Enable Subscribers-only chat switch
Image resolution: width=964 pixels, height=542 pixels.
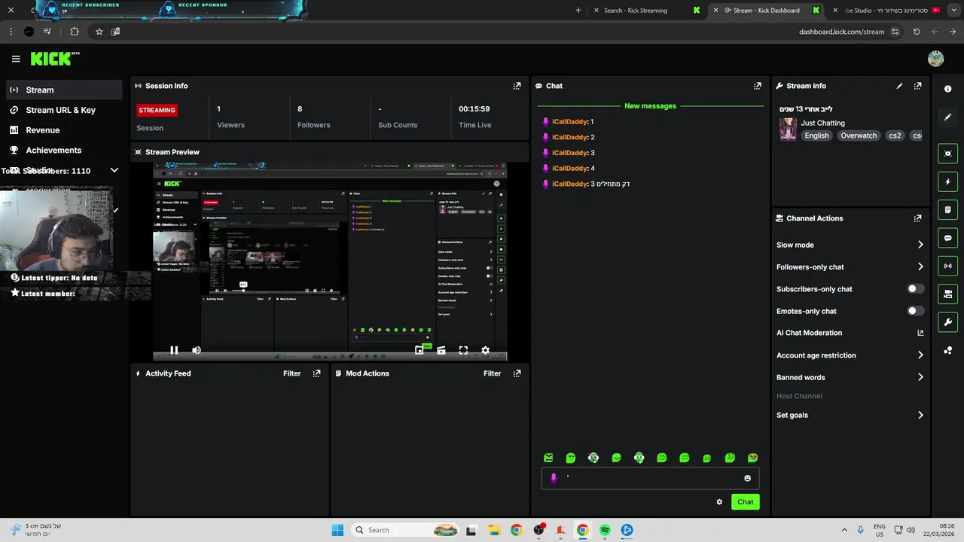(x=915, y=289)
